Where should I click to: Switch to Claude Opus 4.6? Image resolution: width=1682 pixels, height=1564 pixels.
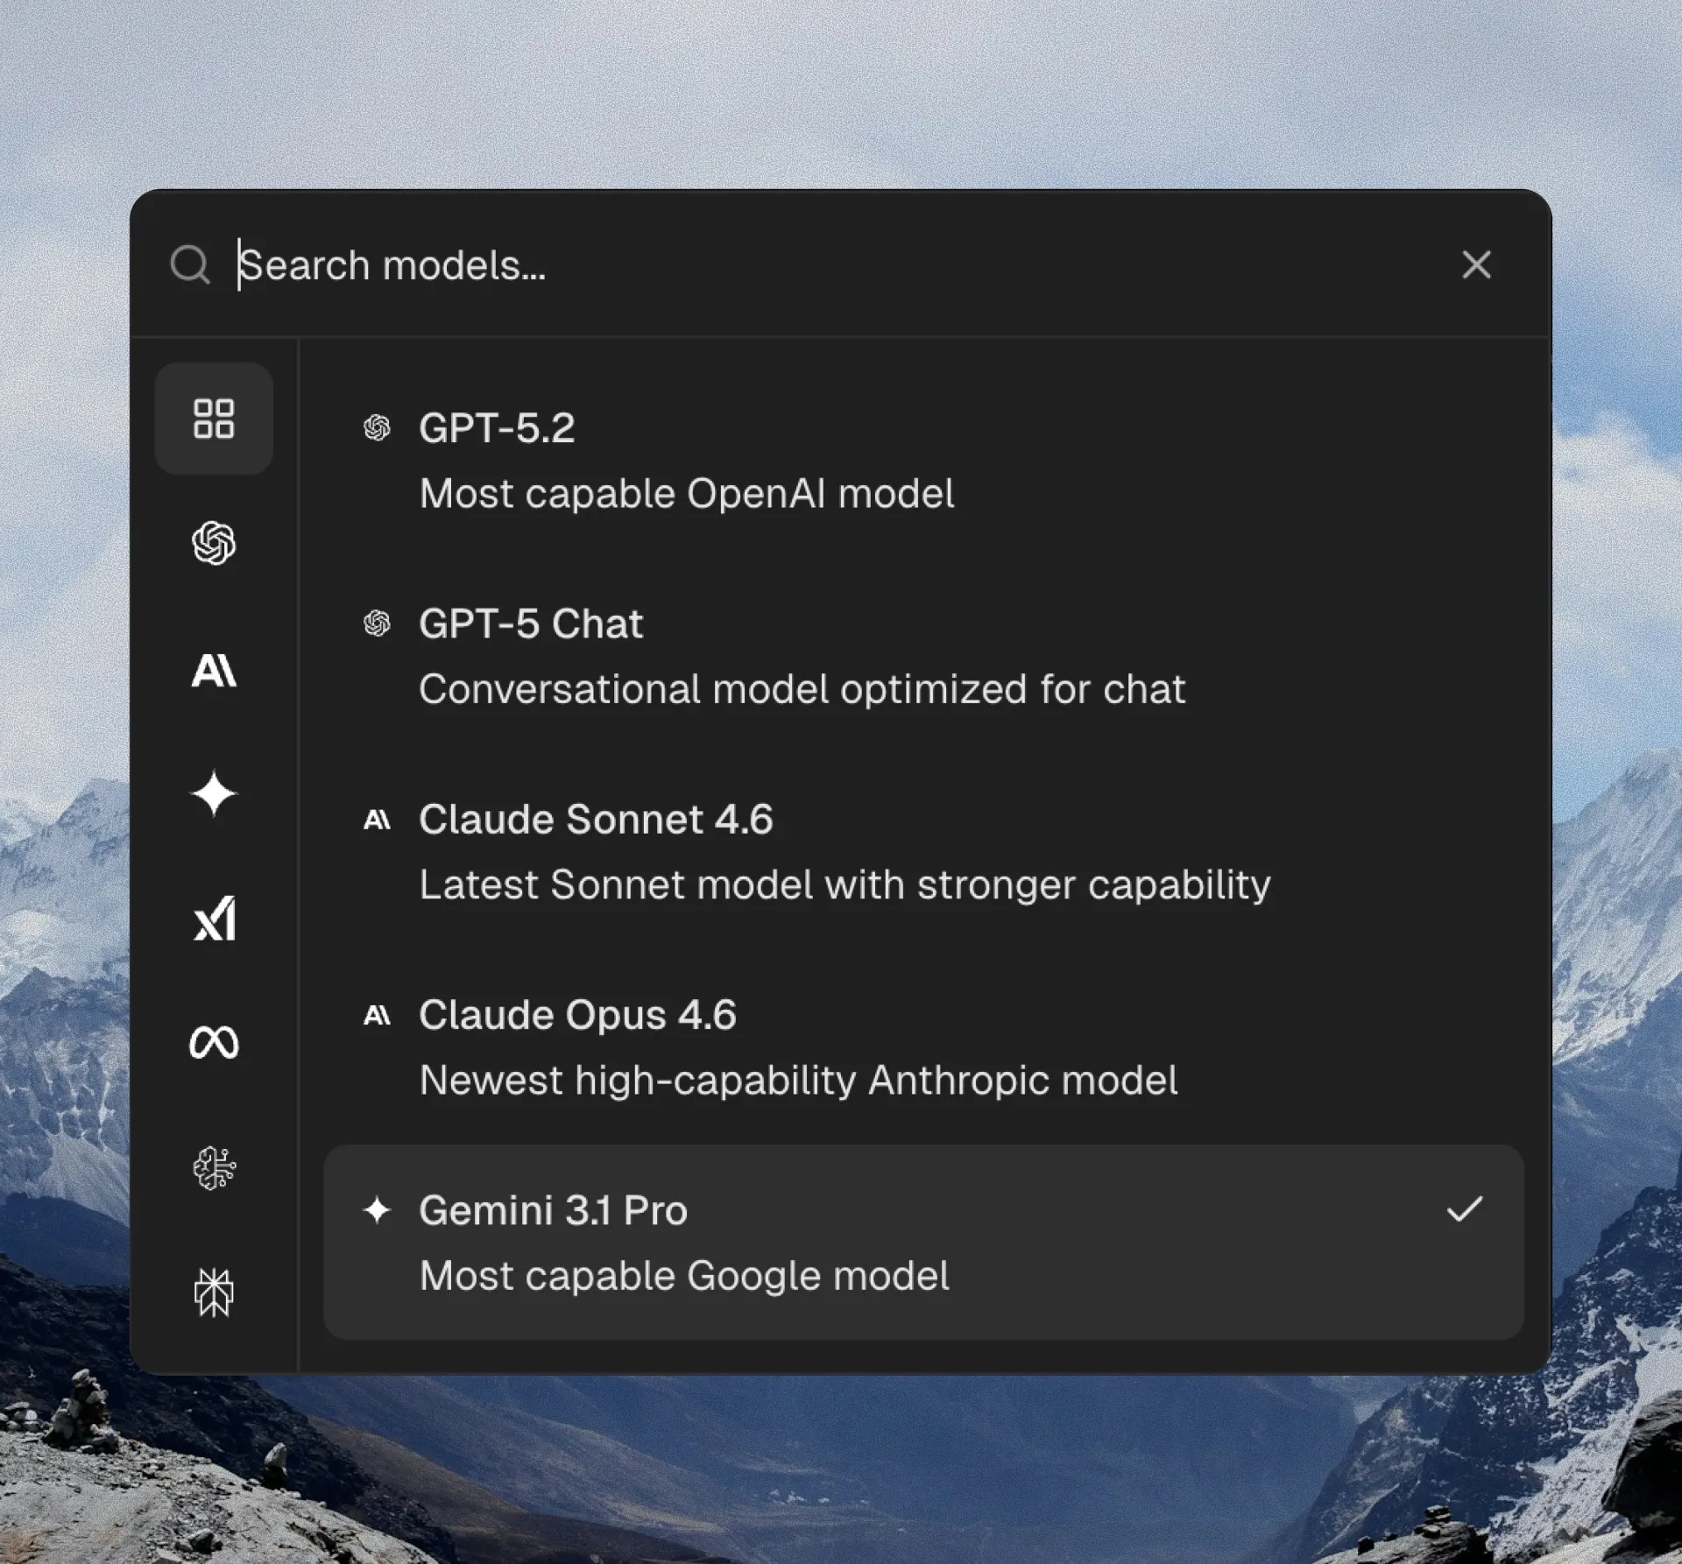[x=577, y=1016]
